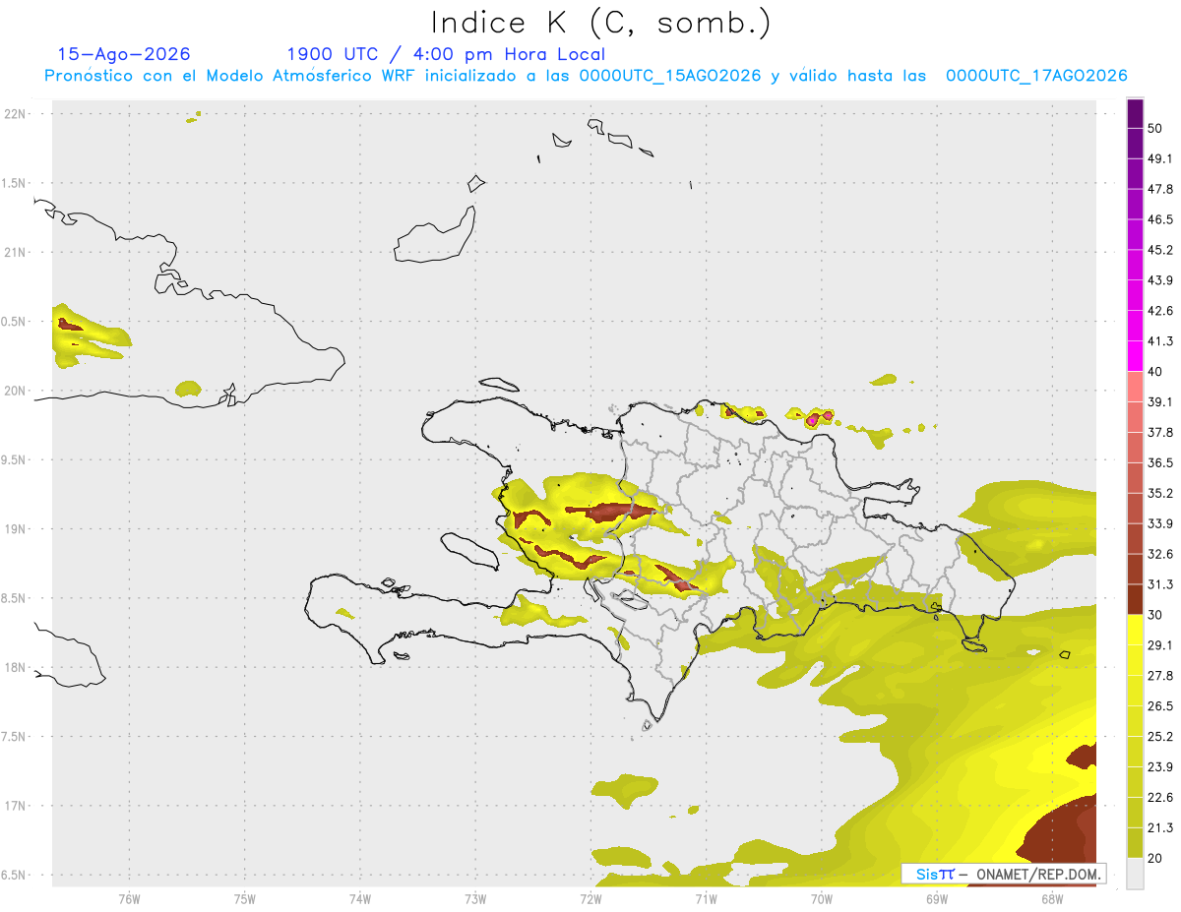Pick the dark brown swatch between 30 and 31.3
Image resolution: width=1181 pixels, height=912 pixels.
point(1135,600)
